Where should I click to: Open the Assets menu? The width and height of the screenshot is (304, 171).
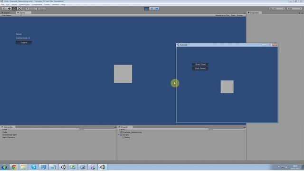(x=14, y=4)
